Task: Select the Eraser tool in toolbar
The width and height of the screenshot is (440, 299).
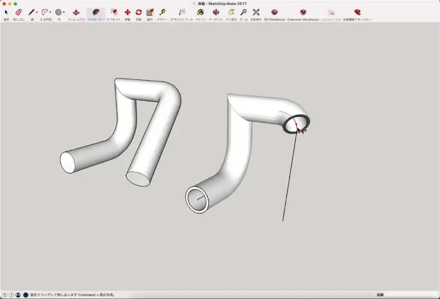Action: pyautogui.click(x=18, y=12)
